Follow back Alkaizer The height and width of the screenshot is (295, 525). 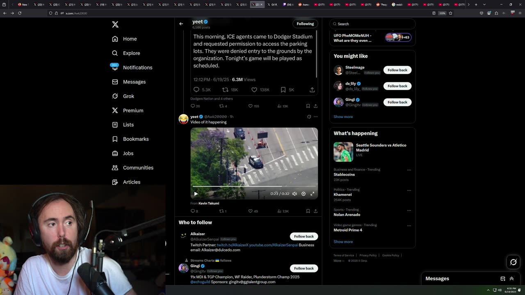click(304, 236)
